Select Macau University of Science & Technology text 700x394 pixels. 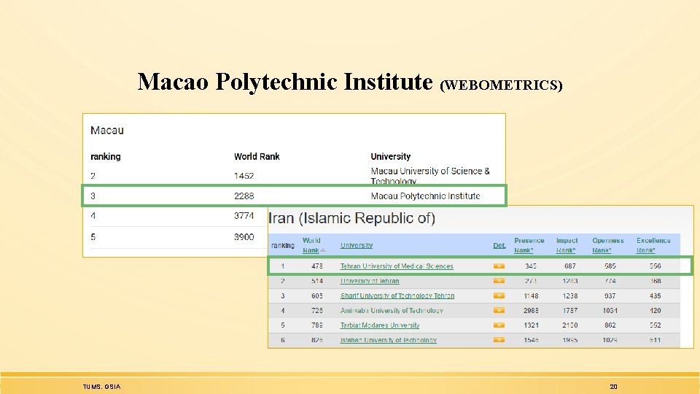(430, 176)
